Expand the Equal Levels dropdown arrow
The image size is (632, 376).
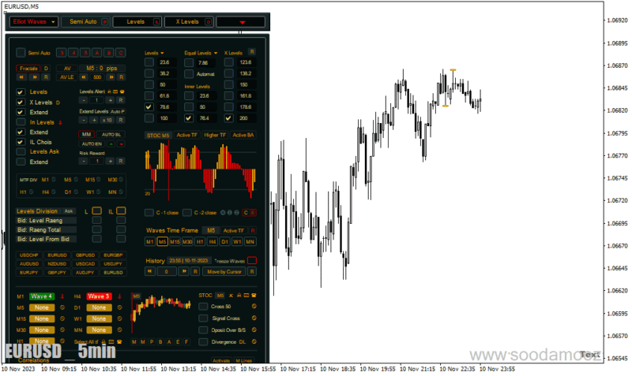pos(216,53)
